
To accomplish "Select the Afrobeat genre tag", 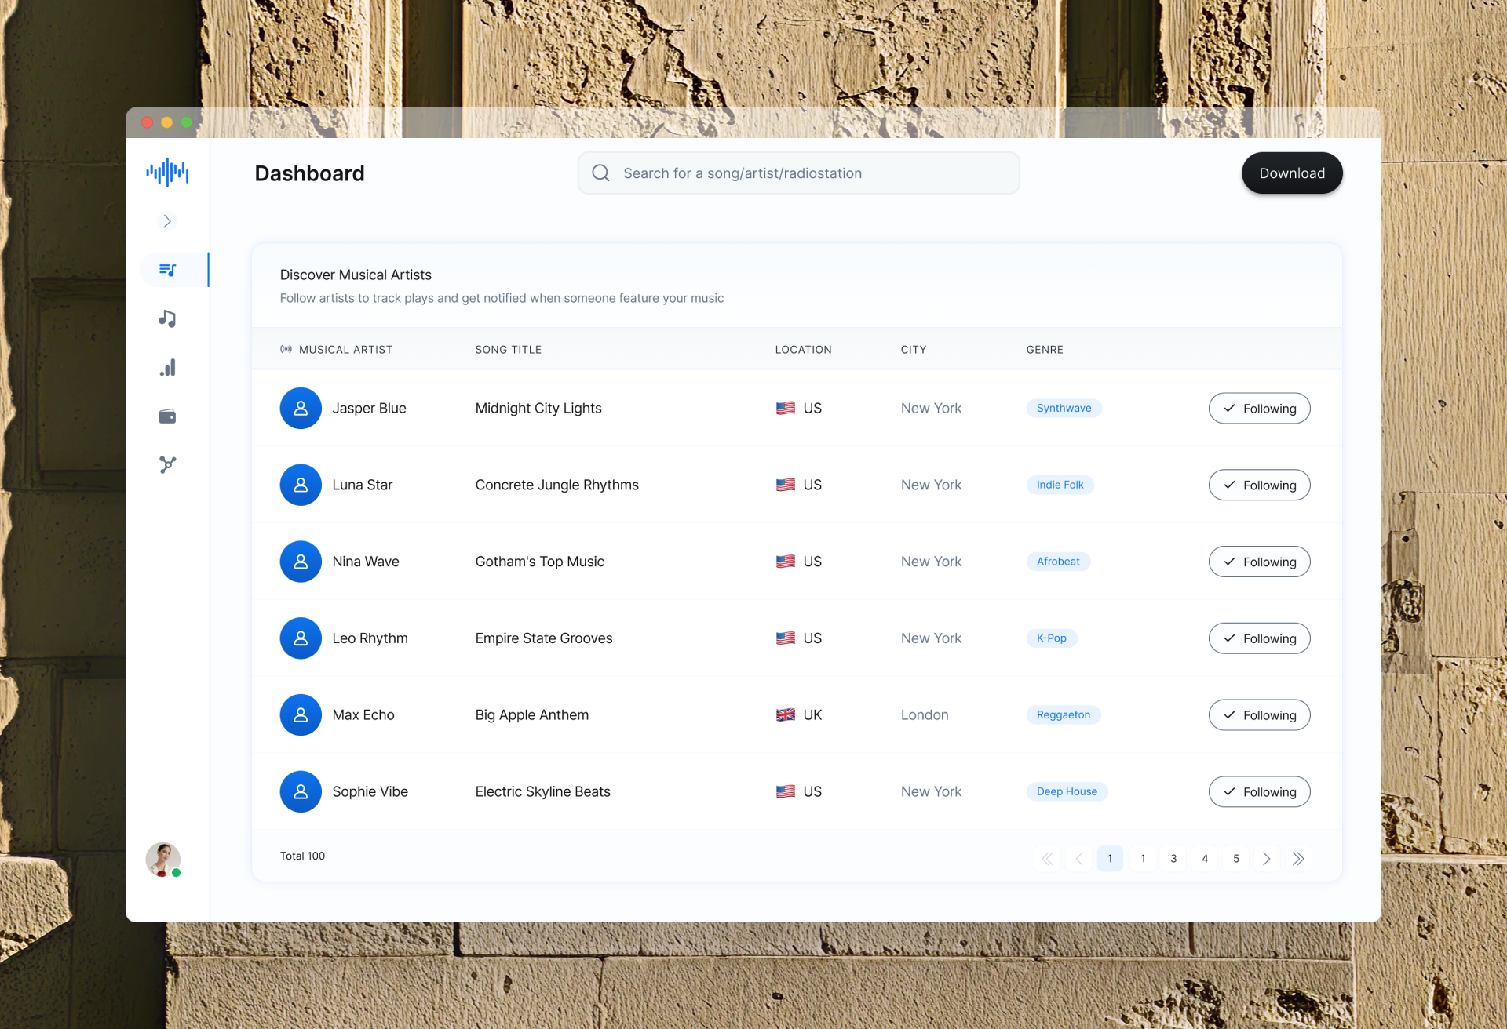I will pos(1058,562).
